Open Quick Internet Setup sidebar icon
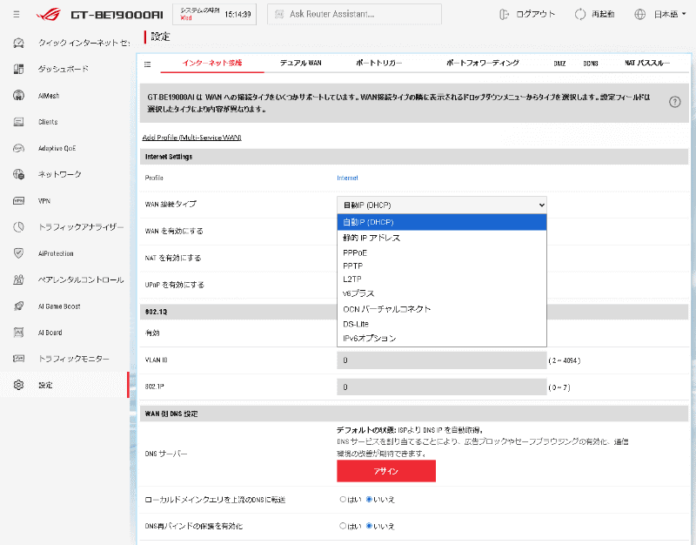This screenshot has height=545, width=696. (18, 43)
